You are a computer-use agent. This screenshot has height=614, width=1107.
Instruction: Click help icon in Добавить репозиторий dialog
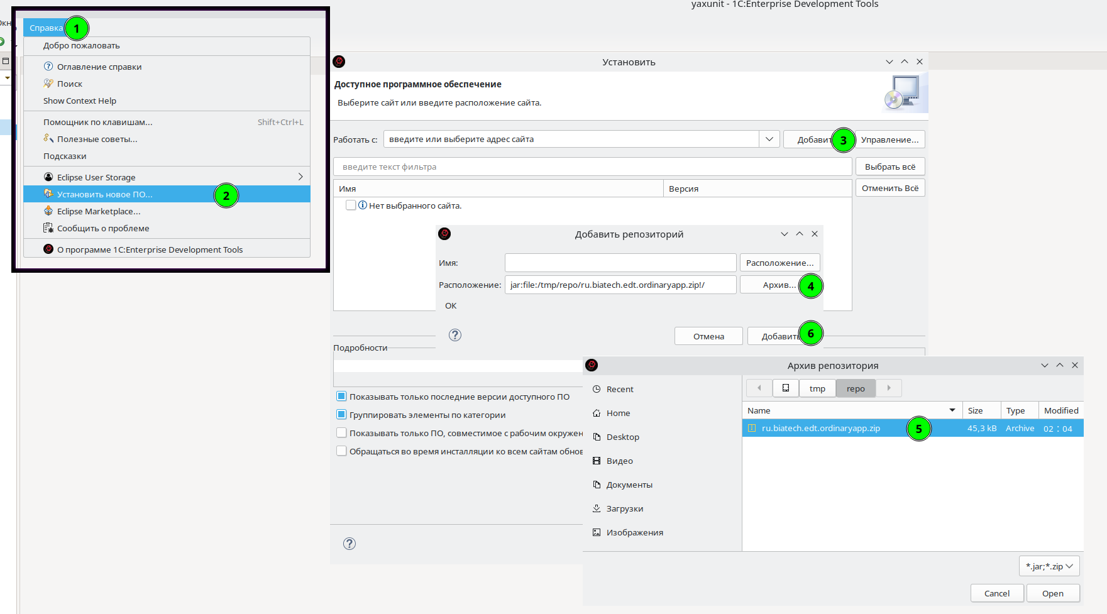(x=455, y=335)
